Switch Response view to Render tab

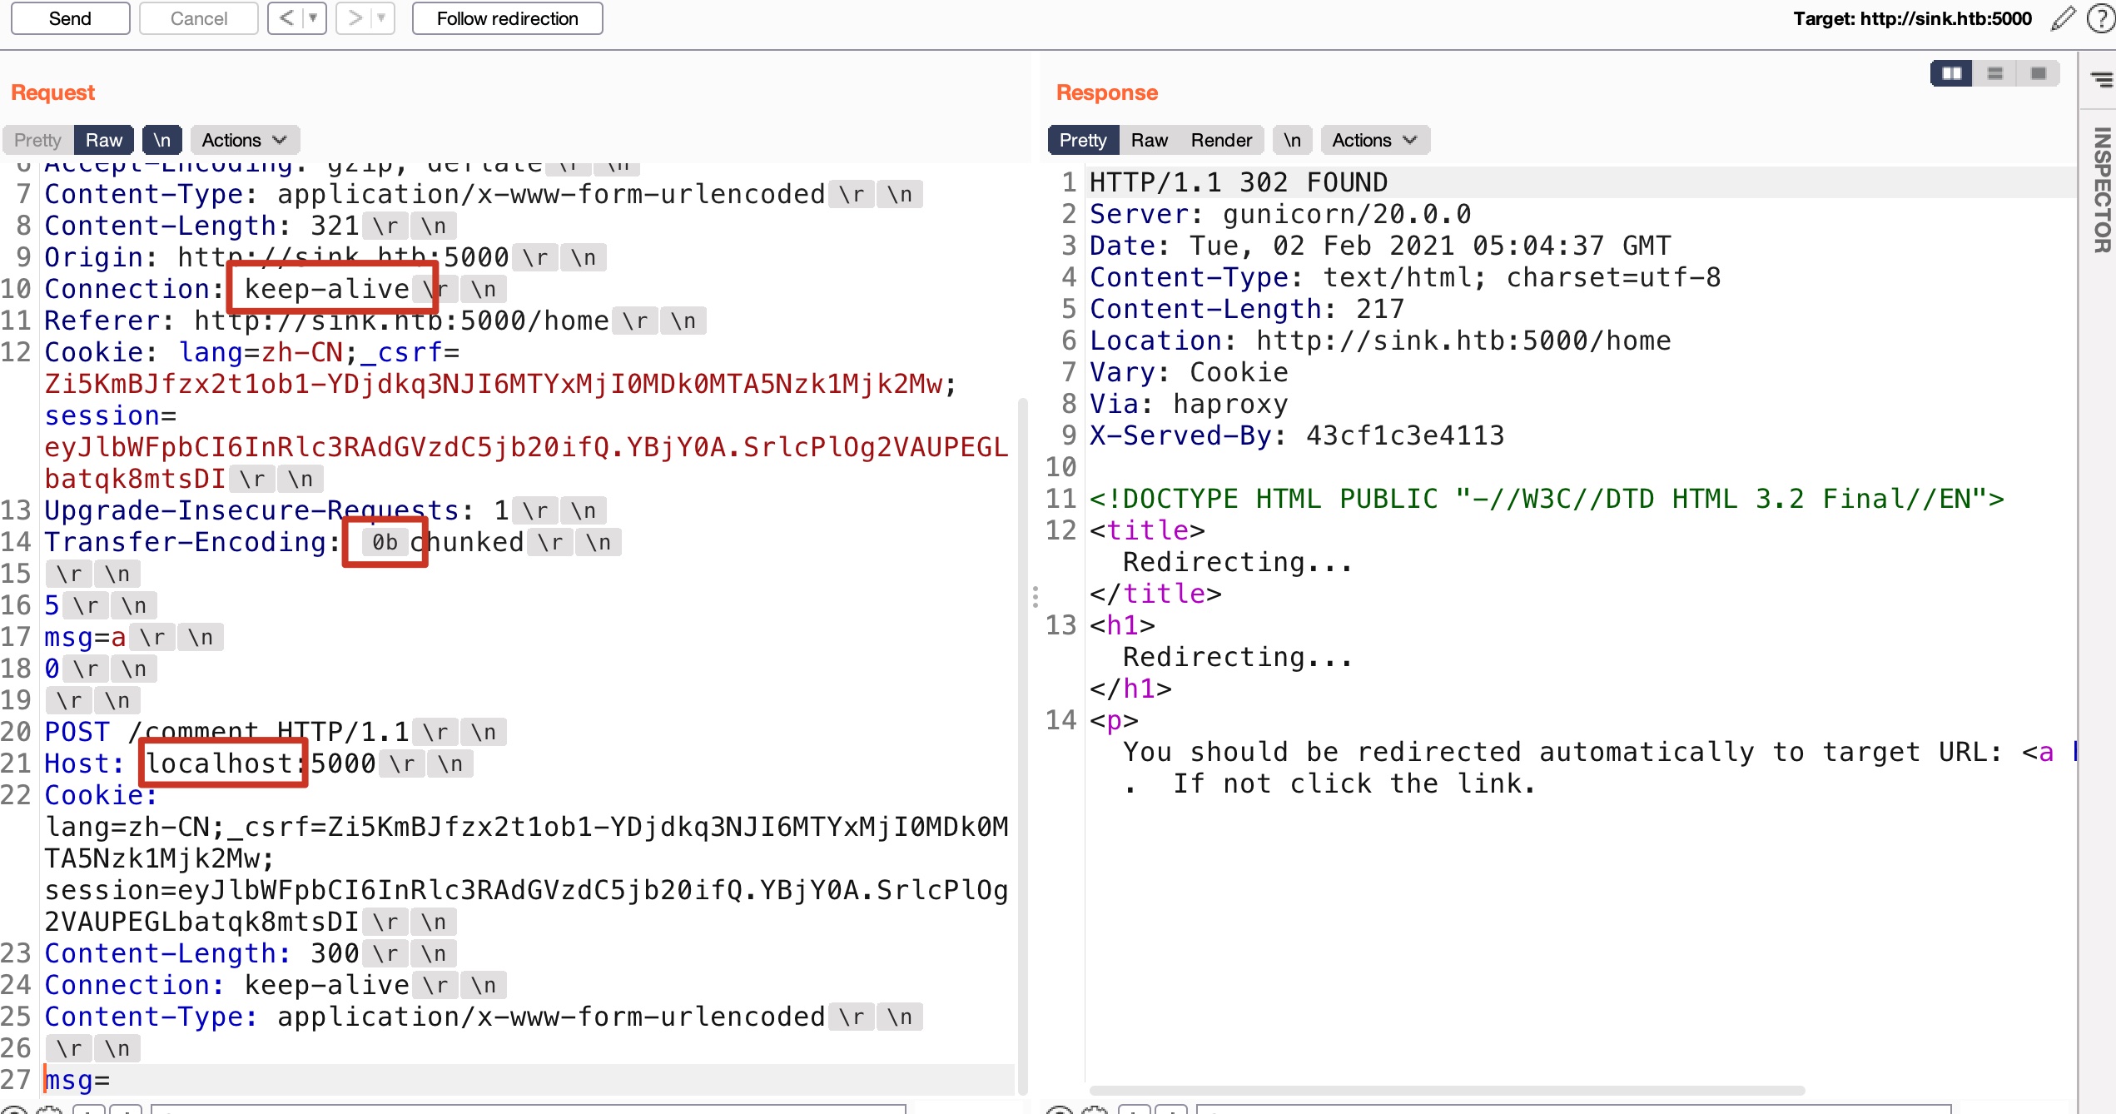click(x=1220, y=140)
